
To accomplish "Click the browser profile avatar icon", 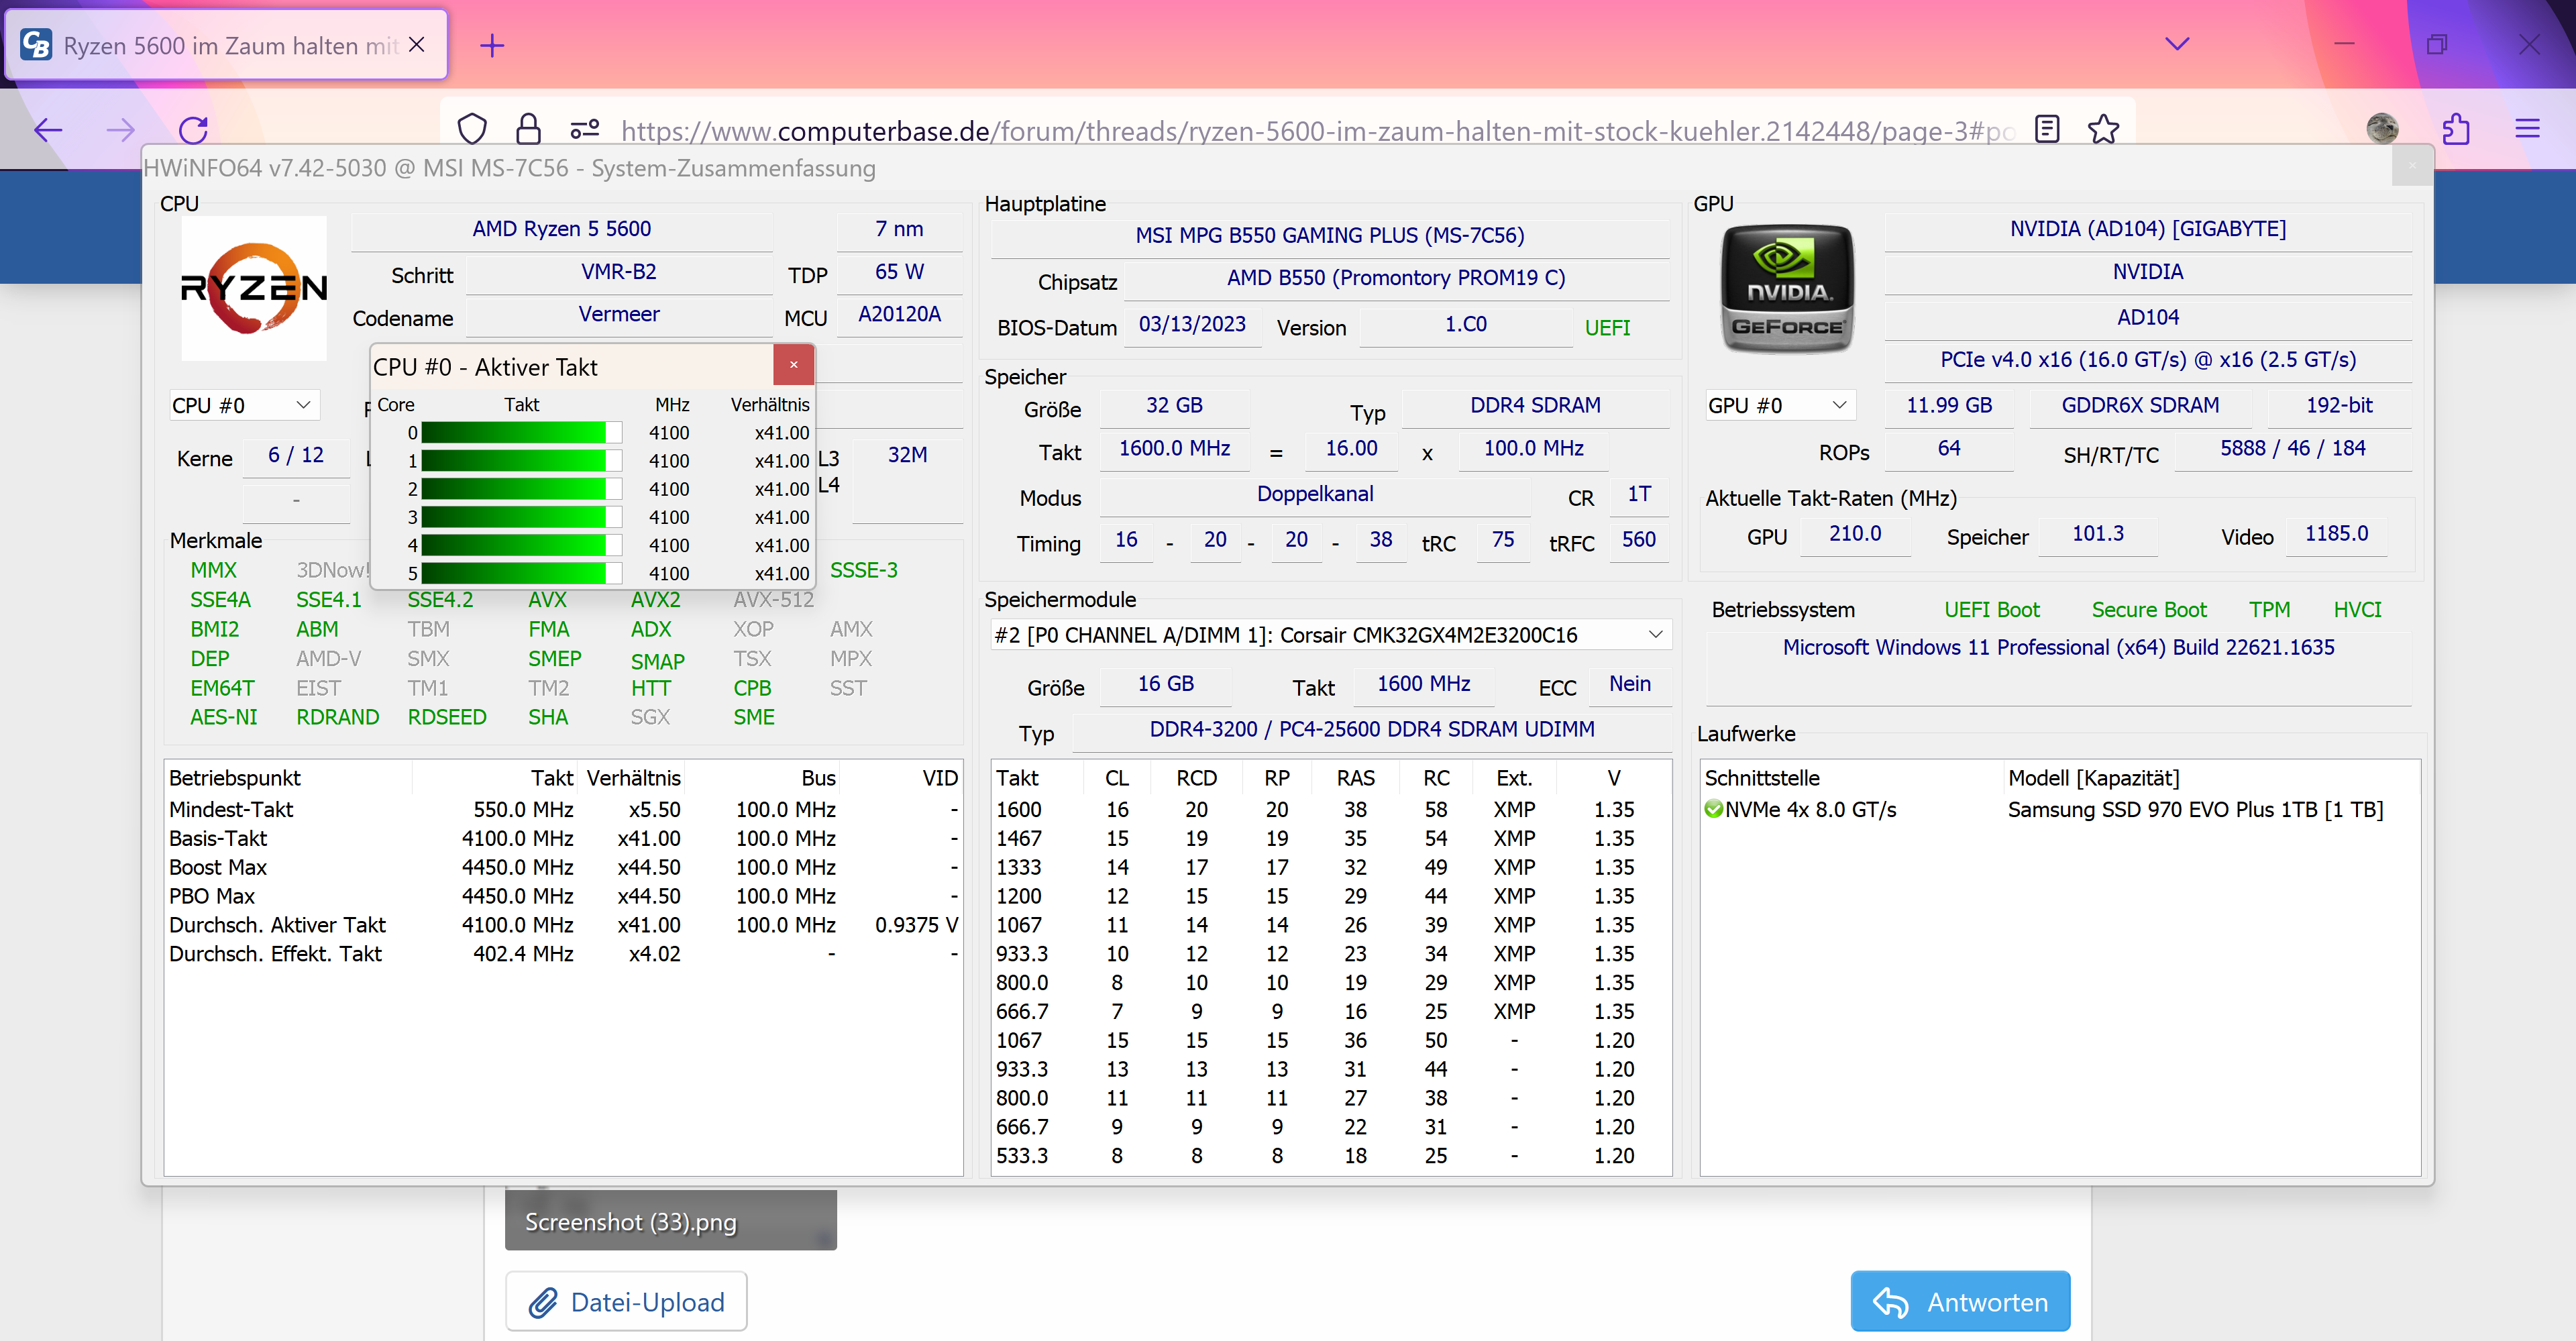I will pos(2383,129).
